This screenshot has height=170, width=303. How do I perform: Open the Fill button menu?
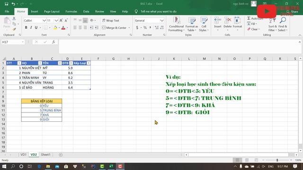(252, 24)
